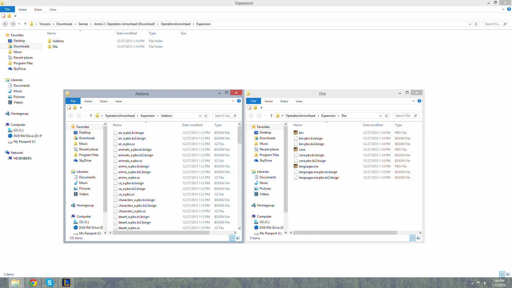The width and height of the screenshot is (512, 288).
Task: Refresh the Addons window address bar
Action: pos(206,116)
